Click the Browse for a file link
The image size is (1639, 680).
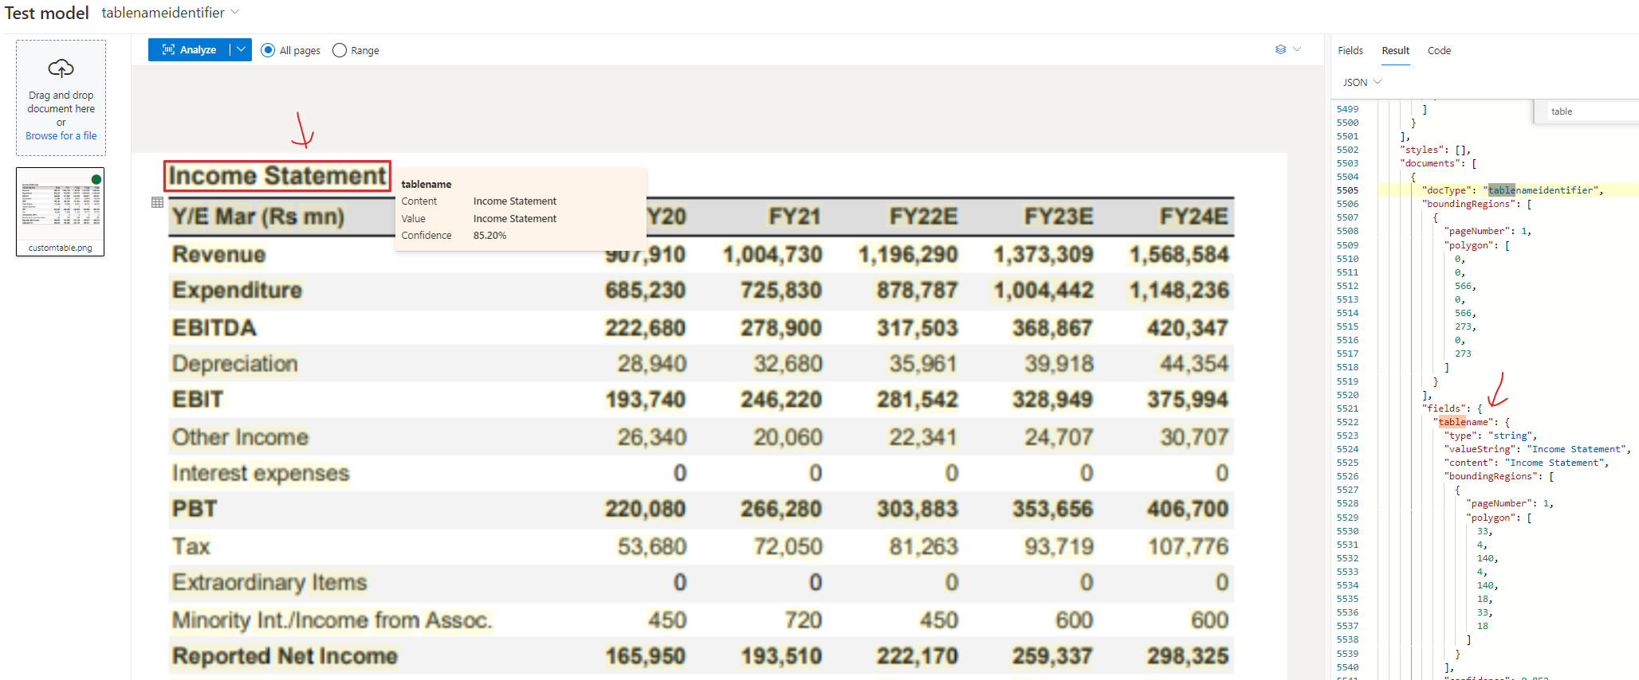tap(61, 136)
